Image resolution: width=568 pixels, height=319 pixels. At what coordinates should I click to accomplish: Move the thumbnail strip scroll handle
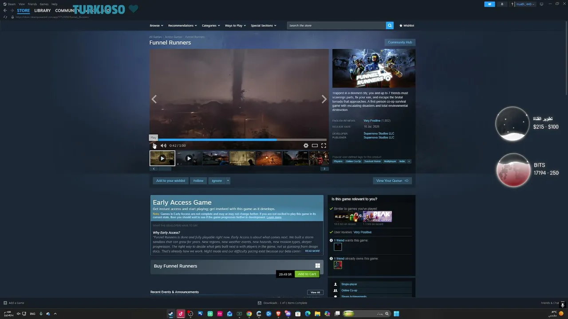[165, 169]
